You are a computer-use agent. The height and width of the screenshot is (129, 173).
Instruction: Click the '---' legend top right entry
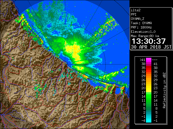[x=155, y=60]
